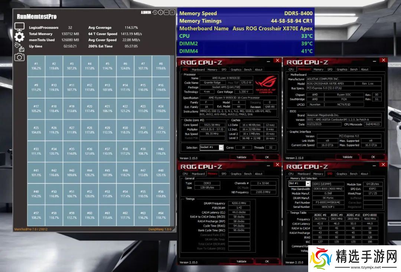
Task: Click the CPU tab in SPD CPU-Z window
Action: [x=291, y=174]
